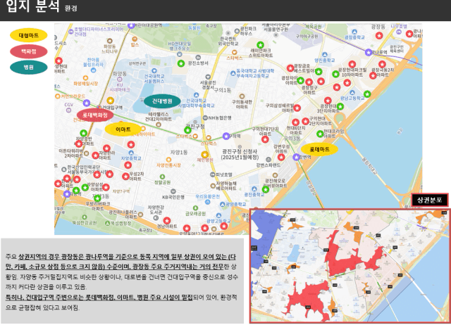Click the purple star at 구의역
Image resolution: width=451 pixels, height=325 pixels.
click(226, 136)
